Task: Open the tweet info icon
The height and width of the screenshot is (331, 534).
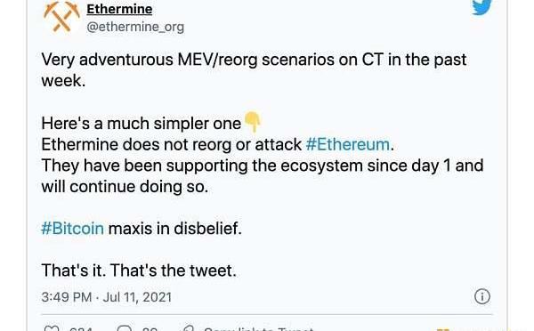Action: (x=482, y=296)
